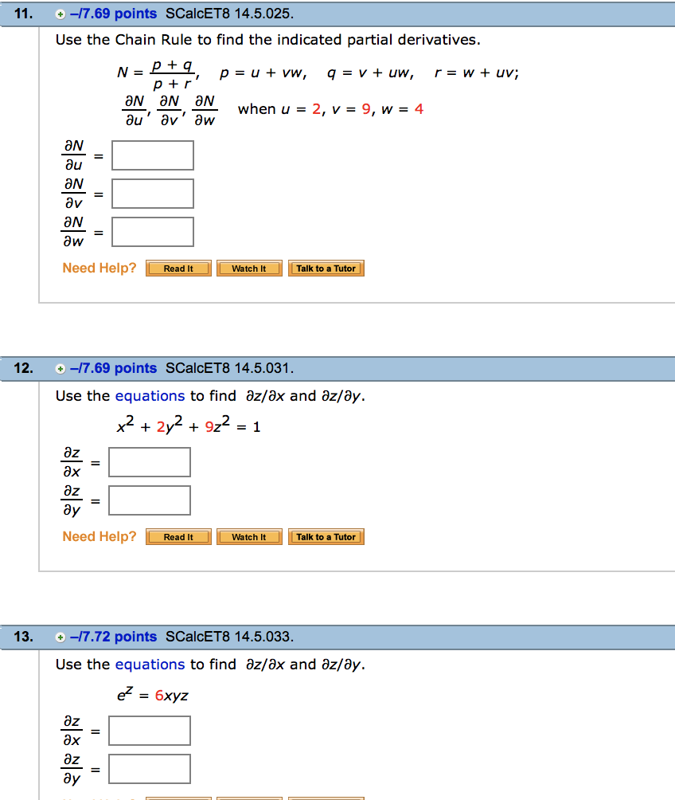The width and height of the screenshot is (675, 800).
Task: Select the ∂z/∂y box in question 13
Action: tap(149, 768)
